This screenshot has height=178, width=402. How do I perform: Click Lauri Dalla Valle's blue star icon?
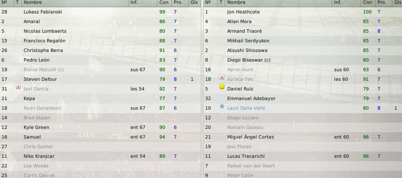[222, 106]
